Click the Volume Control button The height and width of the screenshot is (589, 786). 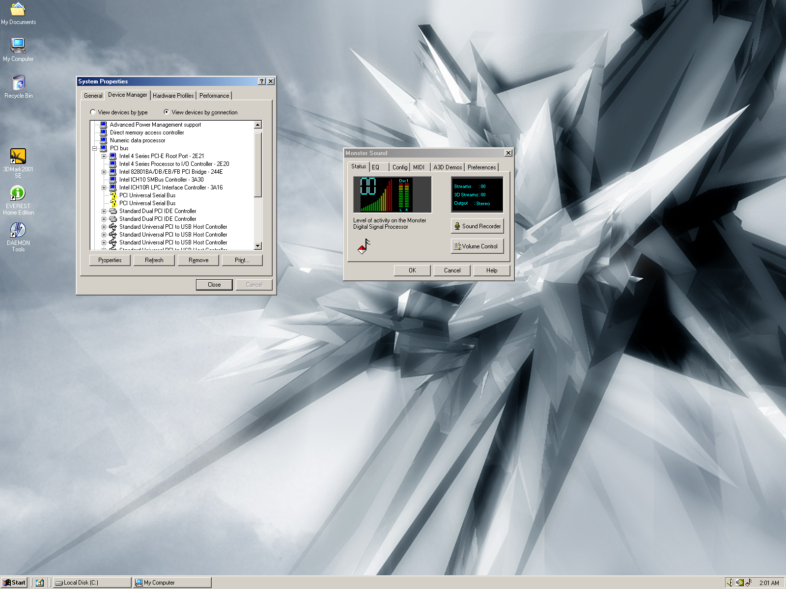pyautogui.click(x=477, y=246)
